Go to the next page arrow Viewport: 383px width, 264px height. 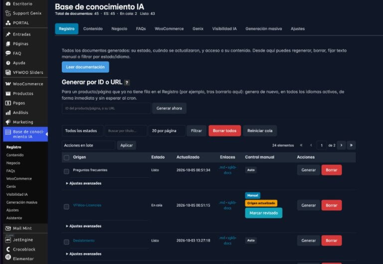341,145
